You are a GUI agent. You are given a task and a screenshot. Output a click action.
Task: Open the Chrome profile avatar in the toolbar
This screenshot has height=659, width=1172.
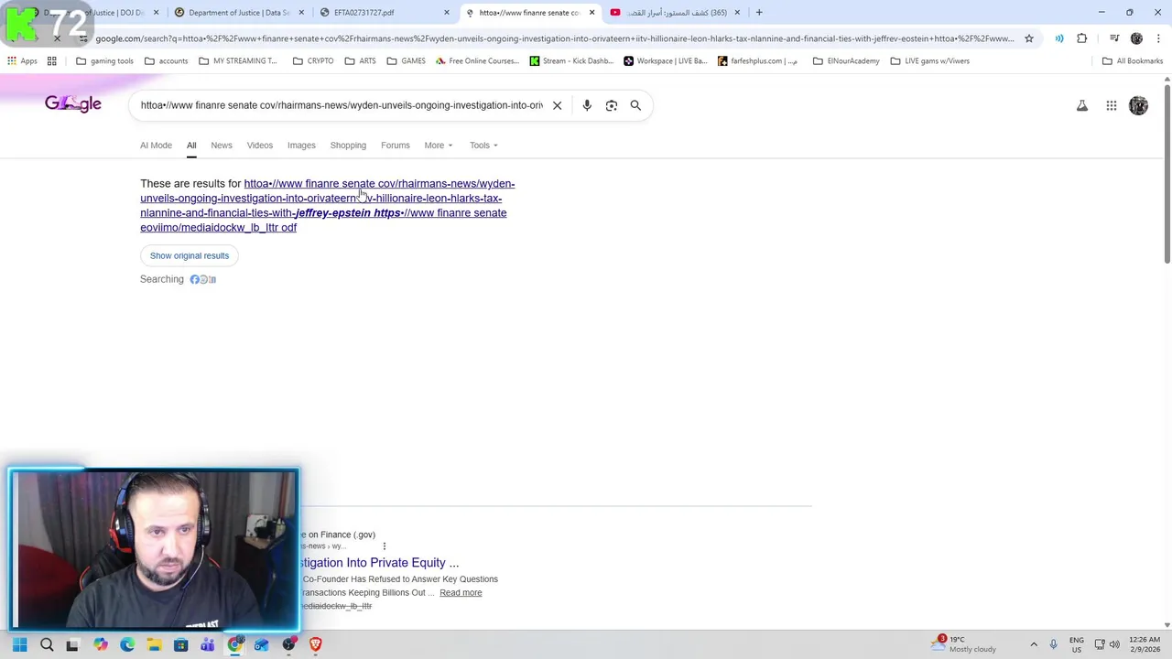(1136, 38)
